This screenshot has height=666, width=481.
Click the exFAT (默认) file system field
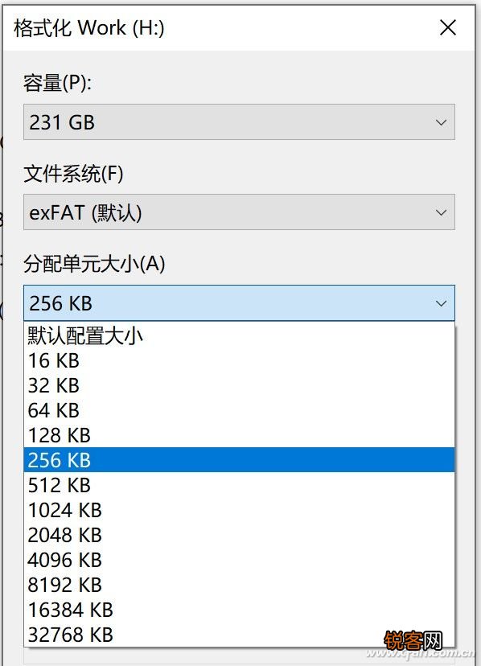pyautogui.click(x=201, y=212)
